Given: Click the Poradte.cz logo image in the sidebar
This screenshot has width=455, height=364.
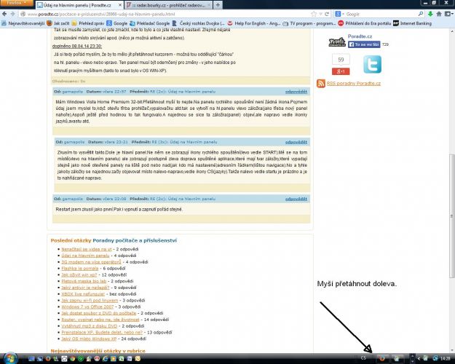Looking at the screenshot, I should pos(337,42).
